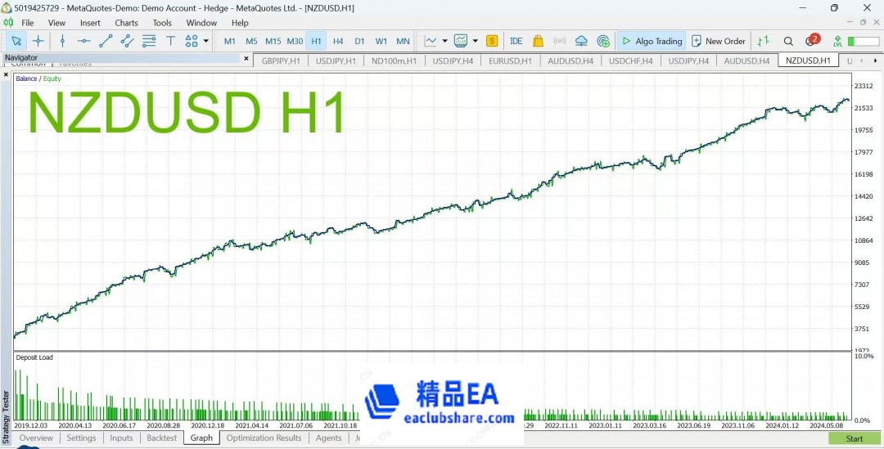
Task: Expand the indicators dropdown arrow
Action: tap(476, 41)
